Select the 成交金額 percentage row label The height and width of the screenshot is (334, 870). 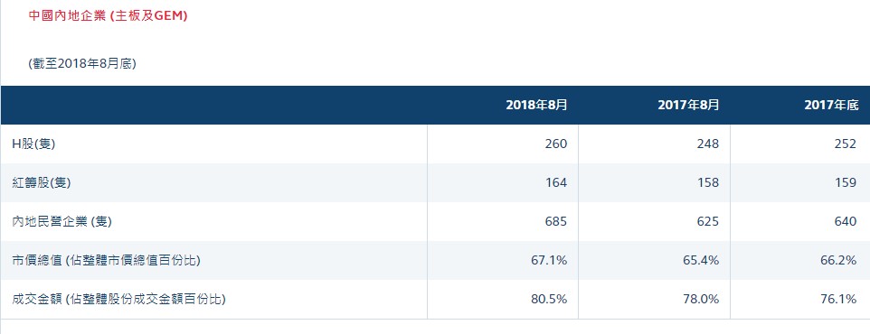click(118, 299)
